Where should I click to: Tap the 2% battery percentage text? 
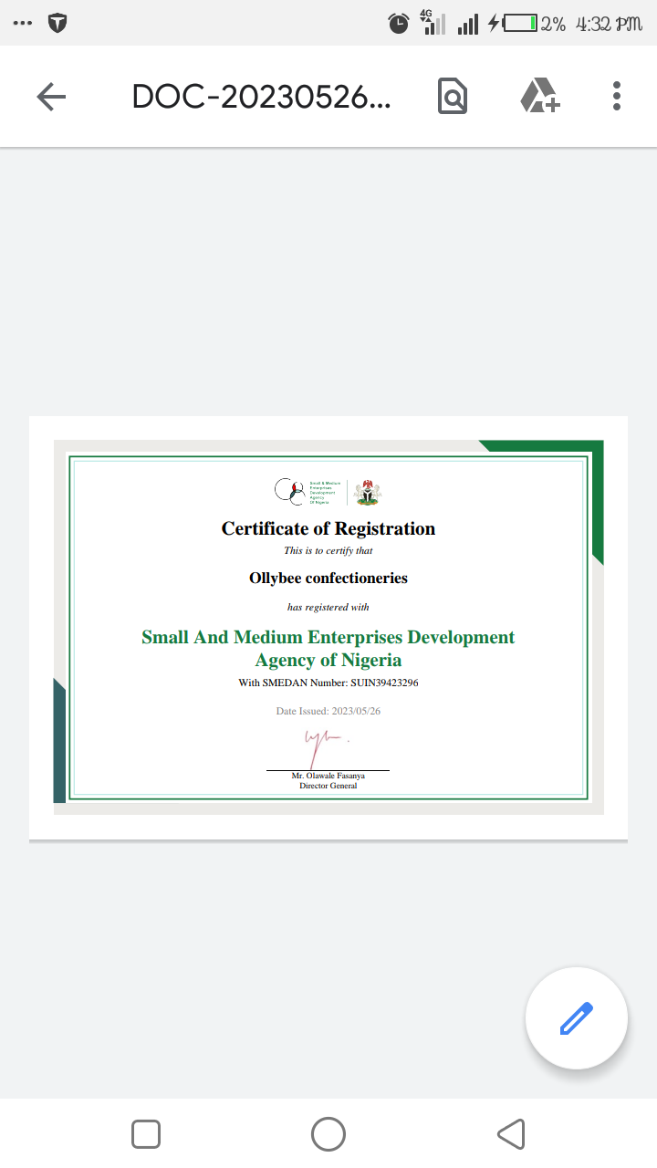click(553, 24)
